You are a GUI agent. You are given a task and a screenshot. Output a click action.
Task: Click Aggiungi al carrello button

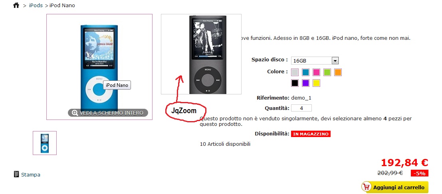coord(394,187)
